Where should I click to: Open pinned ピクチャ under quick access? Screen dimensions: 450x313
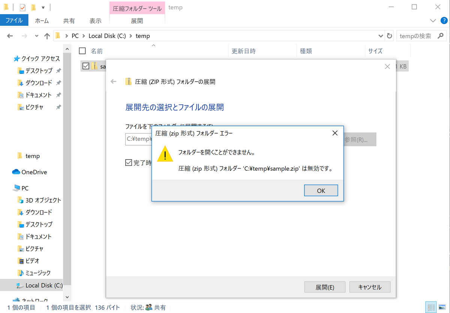31,107
